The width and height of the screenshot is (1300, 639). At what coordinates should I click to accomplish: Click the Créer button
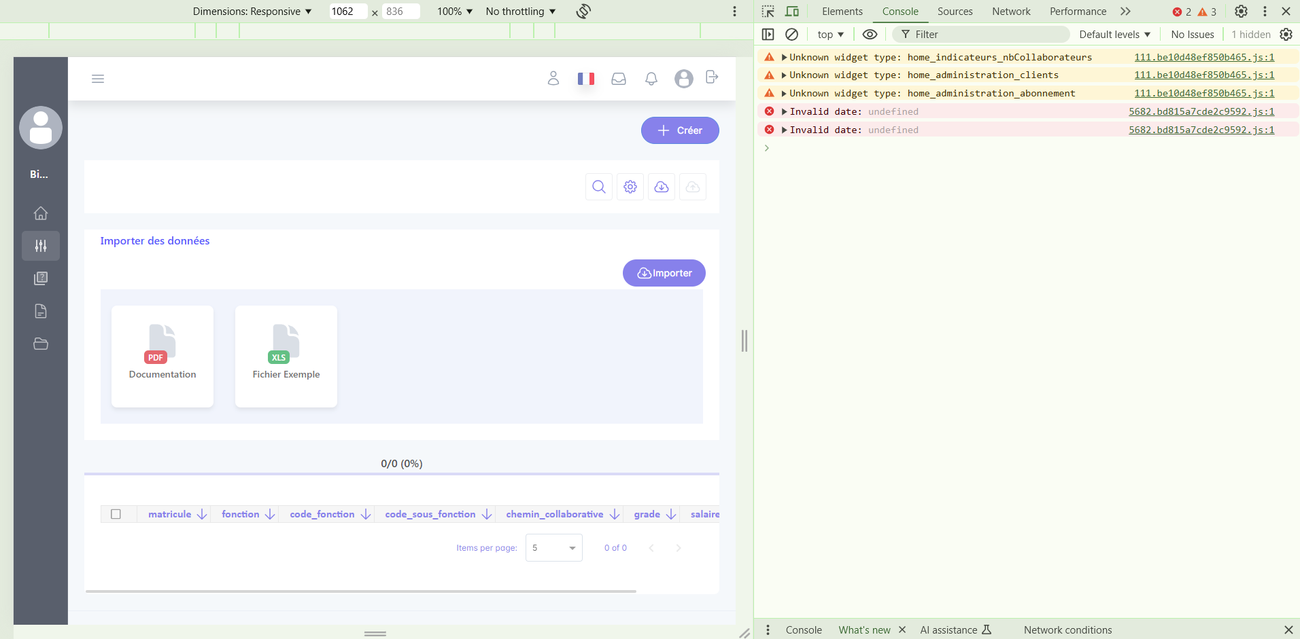[x=680, y=130]
